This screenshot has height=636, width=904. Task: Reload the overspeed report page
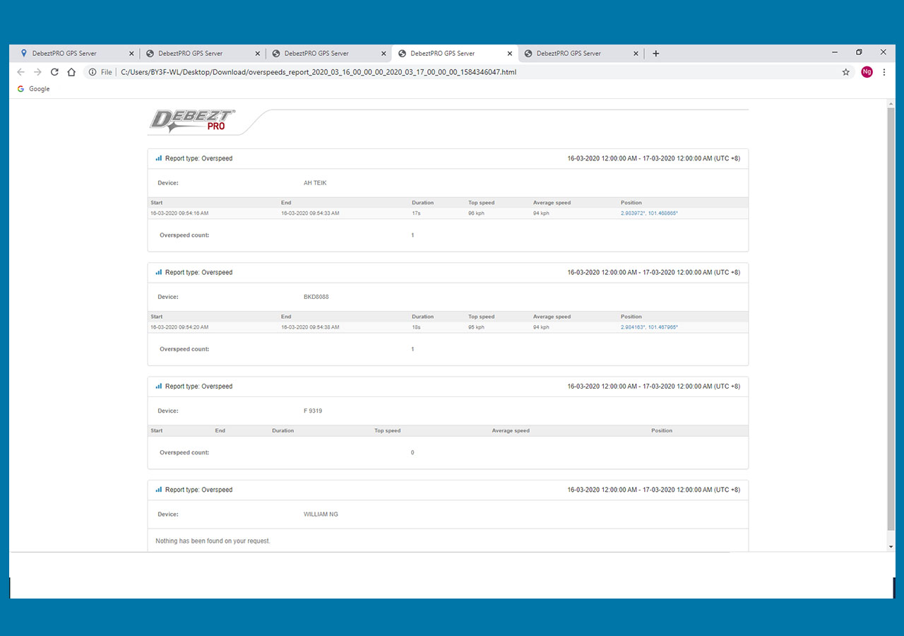(x=54, y=72)
